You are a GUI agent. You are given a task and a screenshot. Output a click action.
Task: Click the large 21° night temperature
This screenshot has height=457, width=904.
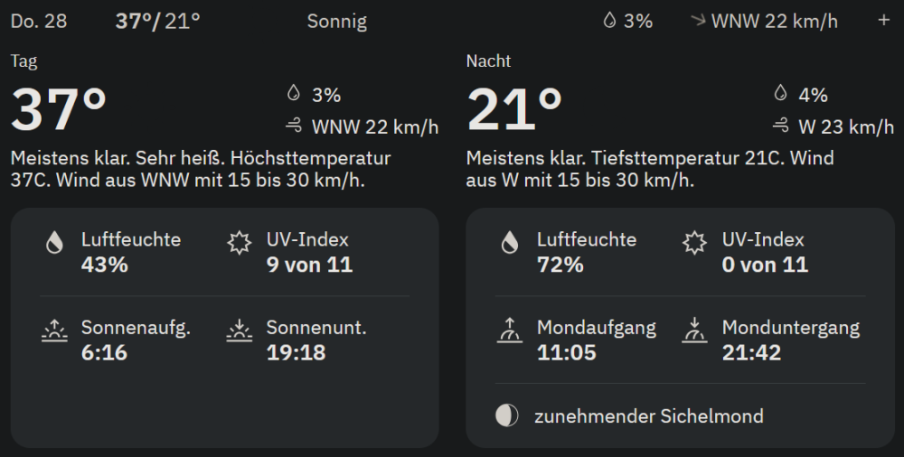(513, 109)
